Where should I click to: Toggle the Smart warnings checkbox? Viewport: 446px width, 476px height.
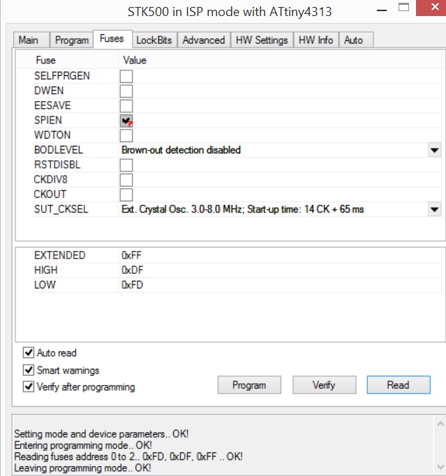[29, 370]
